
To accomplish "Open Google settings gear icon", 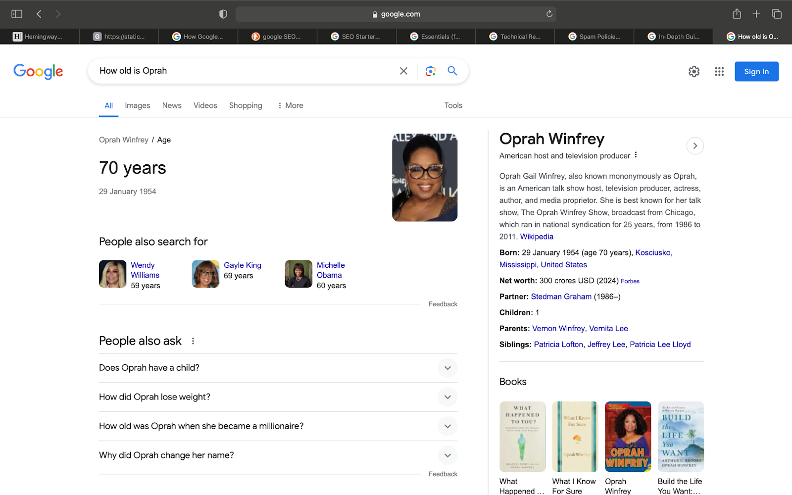I will 694,71.
